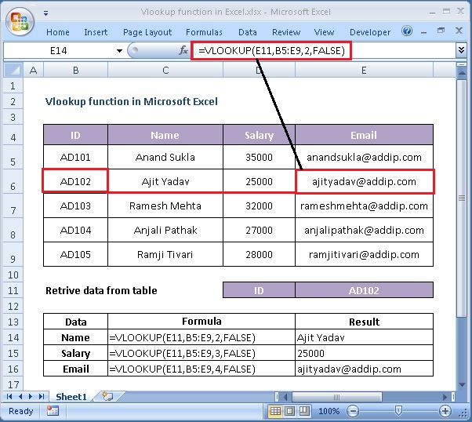Viewport: 472px width, 422px height.
Task: Select row 1 header
Action: point(13,86)
